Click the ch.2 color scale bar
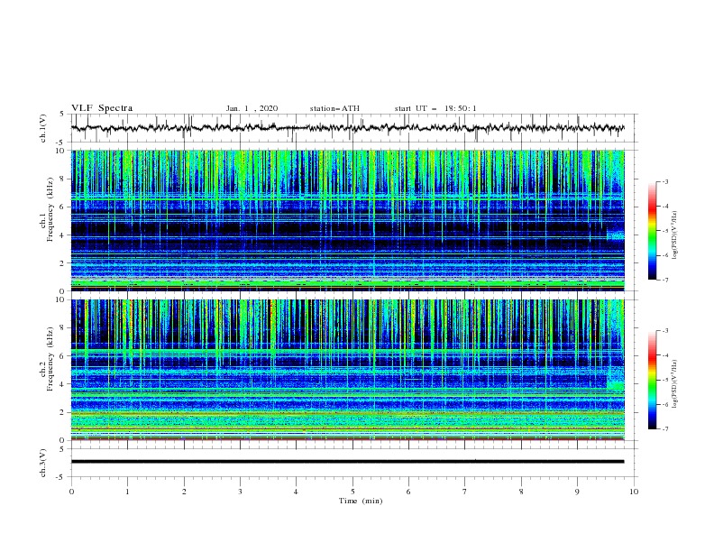 [x=653, y=380]
